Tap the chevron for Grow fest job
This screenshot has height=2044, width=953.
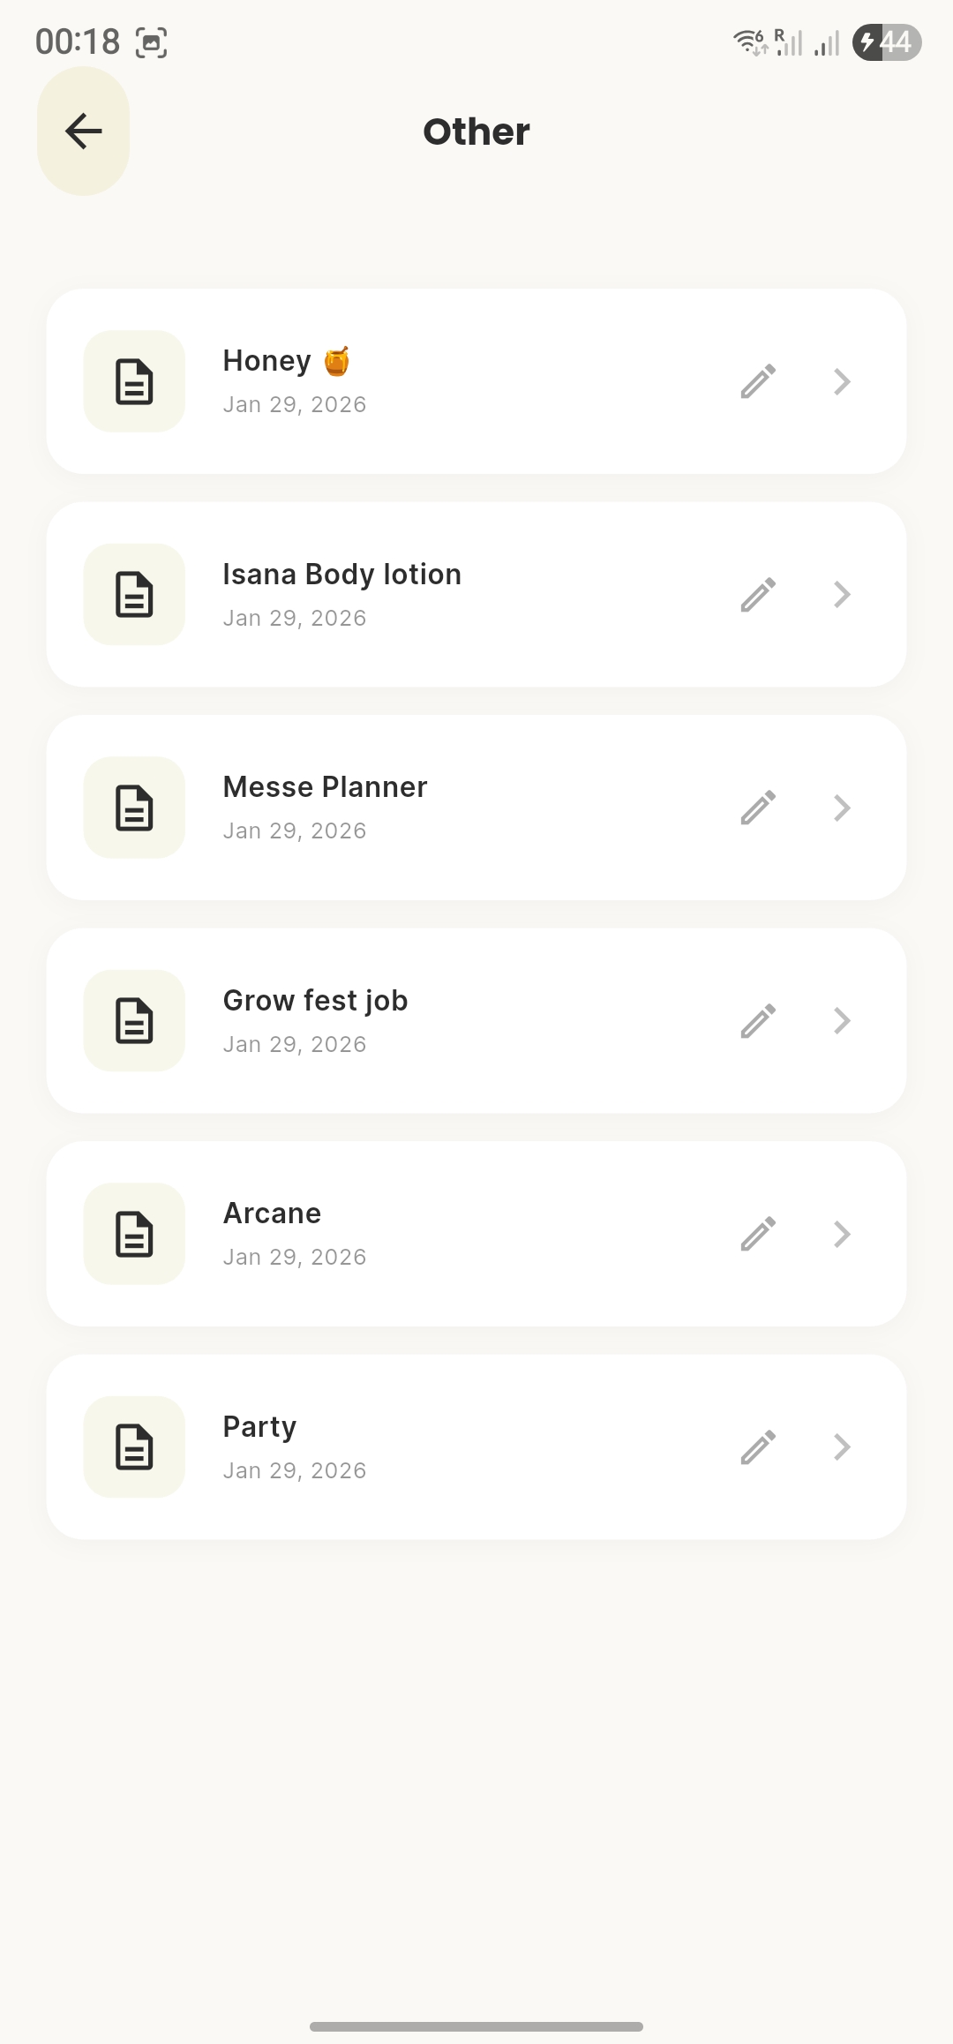[x=842, y=1021]
